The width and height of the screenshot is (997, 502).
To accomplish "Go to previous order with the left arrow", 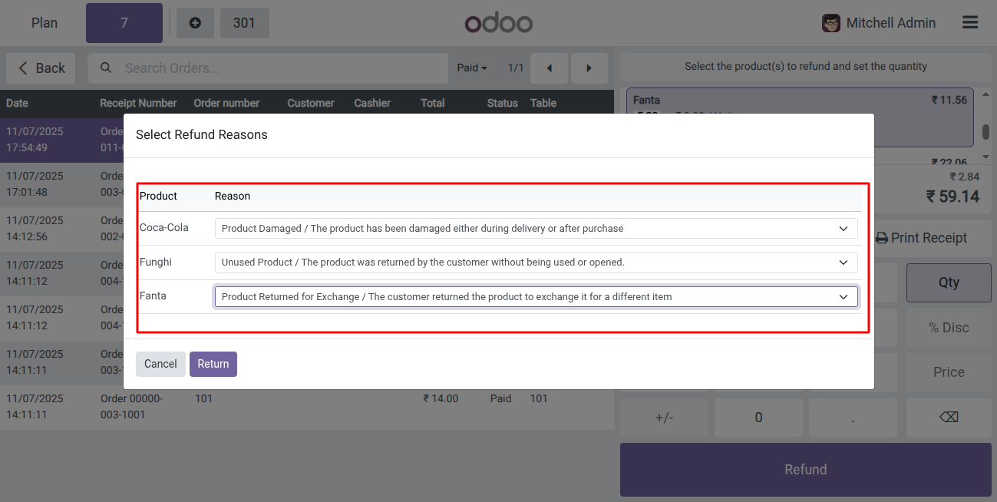I will tap(549, 68).
